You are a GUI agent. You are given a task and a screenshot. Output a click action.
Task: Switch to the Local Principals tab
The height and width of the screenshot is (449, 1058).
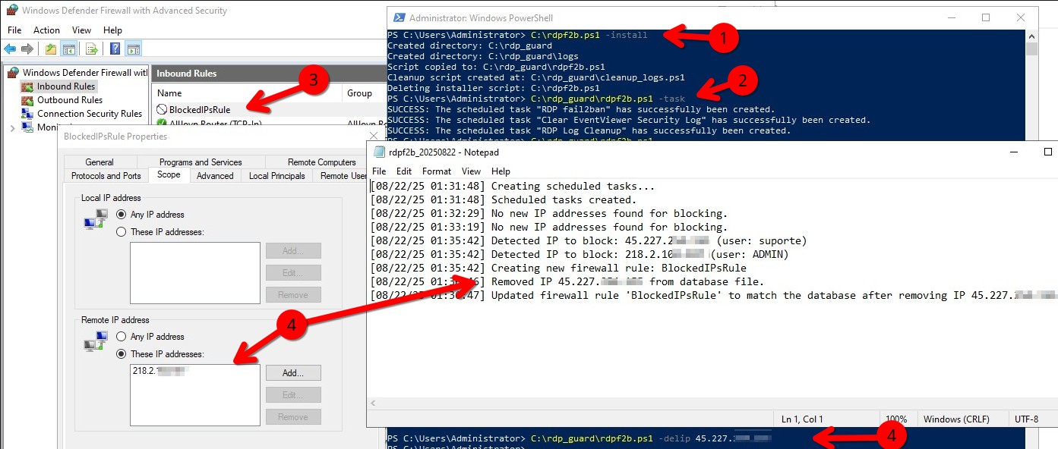[276, 176]
